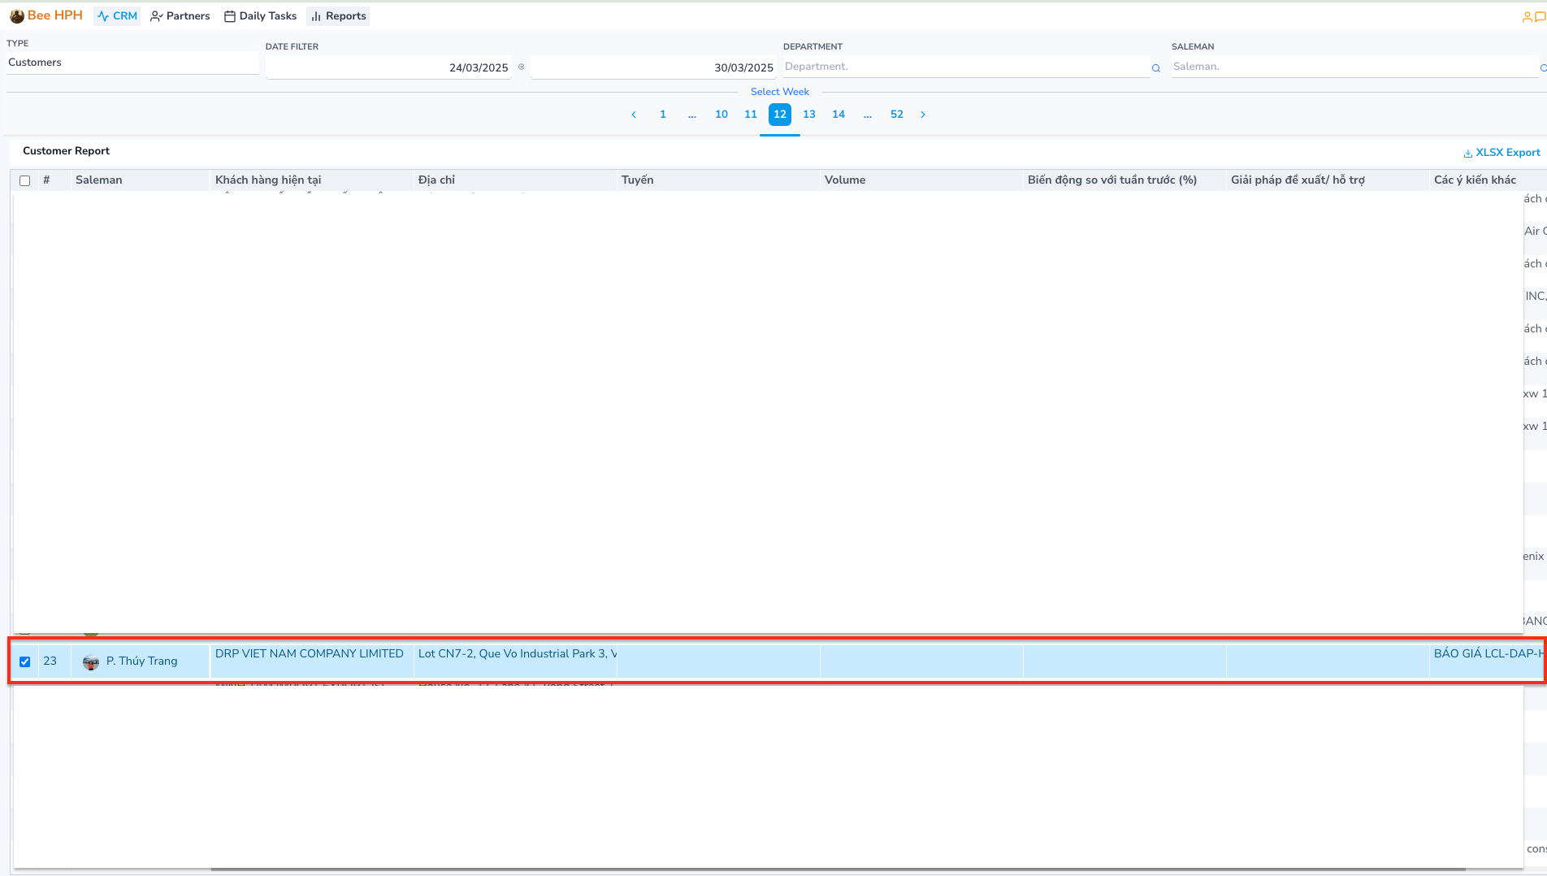Go to next week page arrow

923,115
